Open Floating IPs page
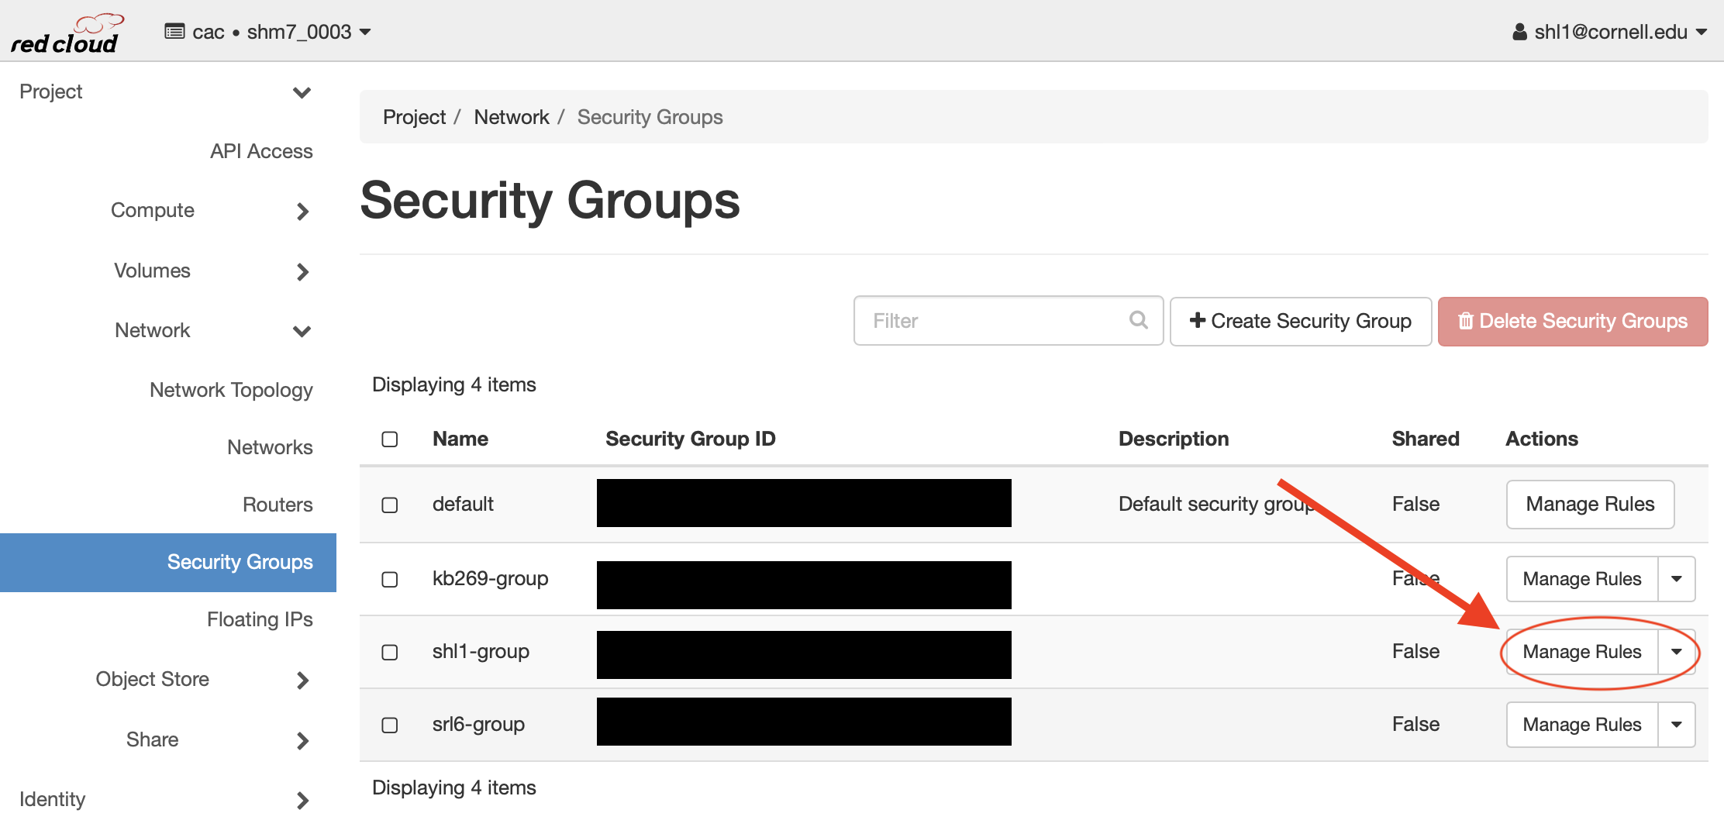Image resolution: width=1724 pixels, height=834 pixels. [260, 619]
